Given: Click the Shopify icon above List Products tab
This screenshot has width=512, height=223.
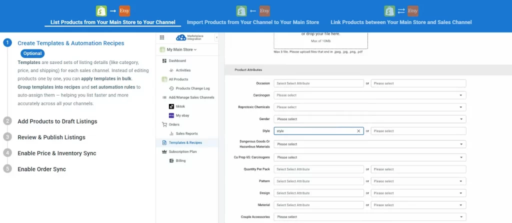Looking at the screenshot, I should coord(101,11).
